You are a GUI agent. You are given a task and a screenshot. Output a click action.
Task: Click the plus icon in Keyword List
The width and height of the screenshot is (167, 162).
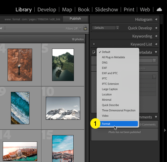tap(94, 44)
